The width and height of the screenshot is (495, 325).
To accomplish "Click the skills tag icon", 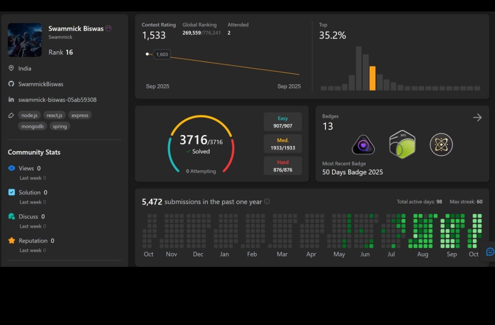I will click(11, 115).
